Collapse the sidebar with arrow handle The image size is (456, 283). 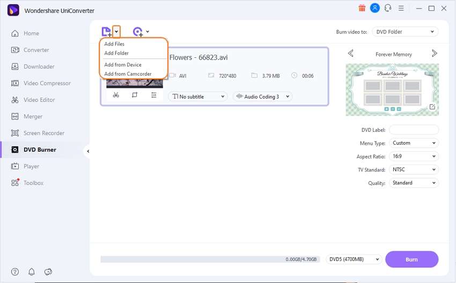pyautogui.click(x=88, y=151)
